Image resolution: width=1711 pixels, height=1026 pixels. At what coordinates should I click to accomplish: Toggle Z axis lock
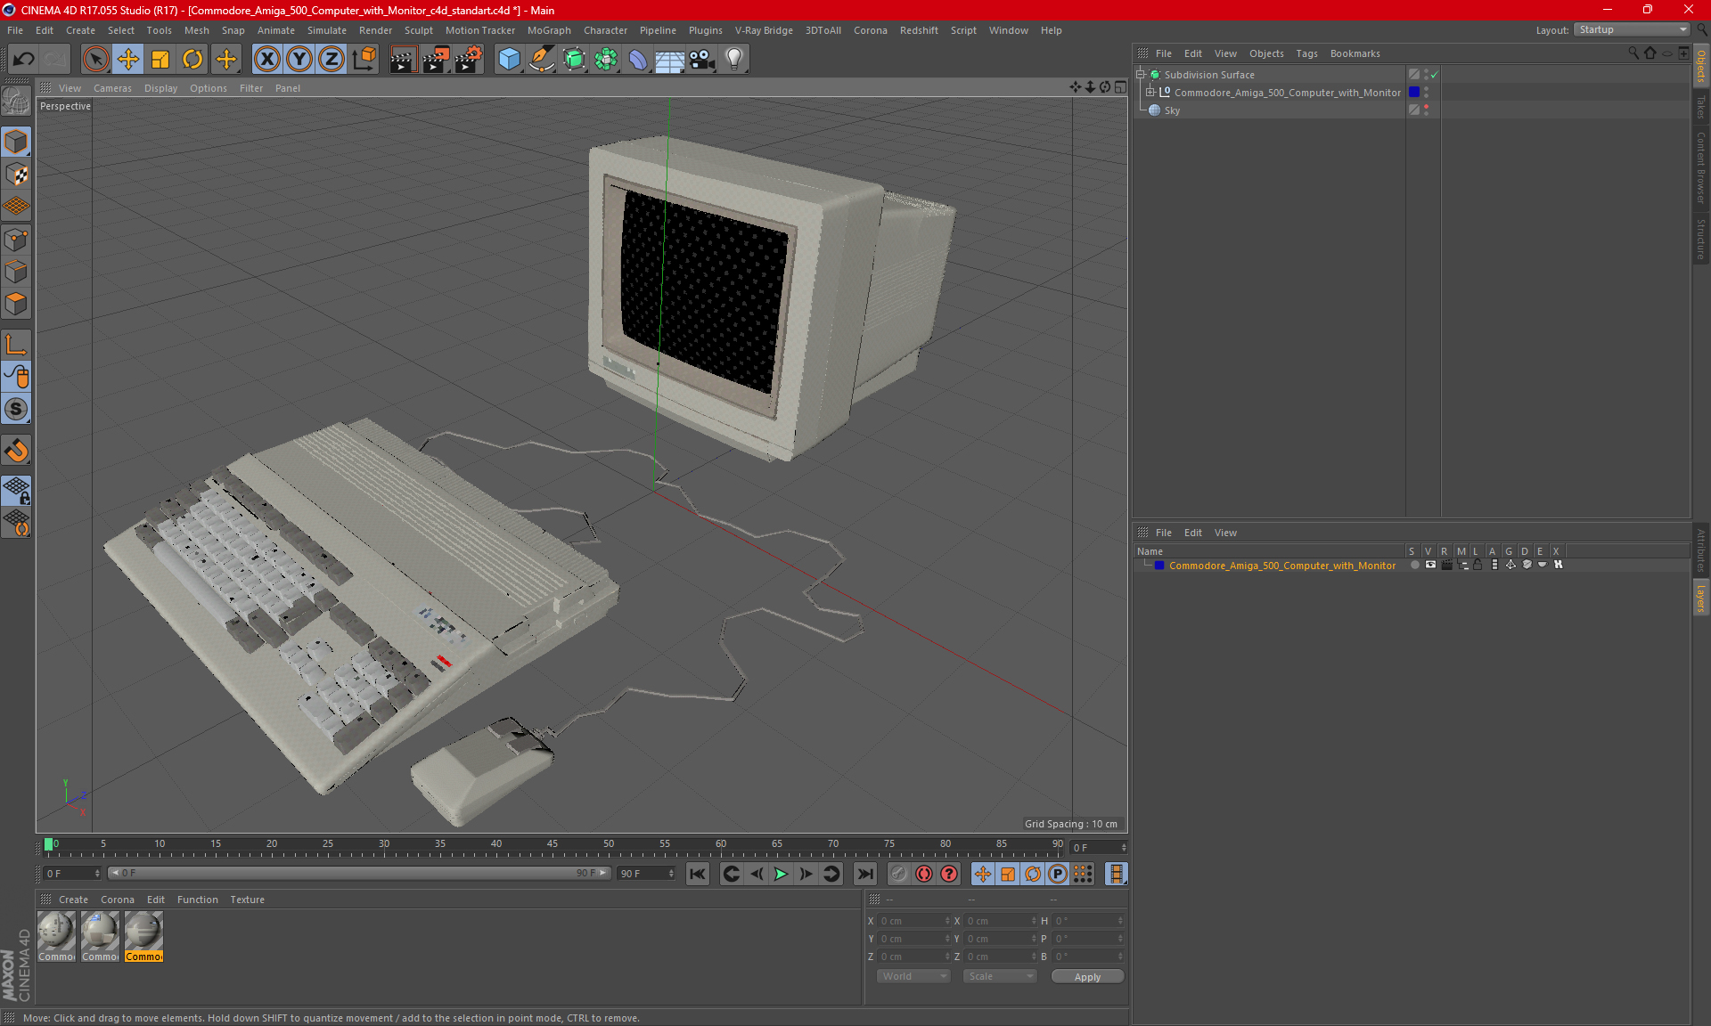point(332,60)
